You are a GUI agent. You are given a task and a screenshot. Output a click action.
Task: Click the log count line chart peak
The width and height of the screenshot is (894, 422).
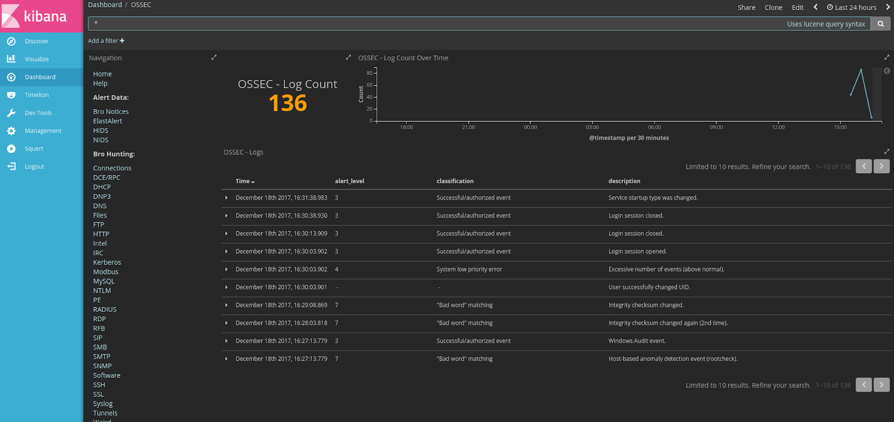(861, 69)
